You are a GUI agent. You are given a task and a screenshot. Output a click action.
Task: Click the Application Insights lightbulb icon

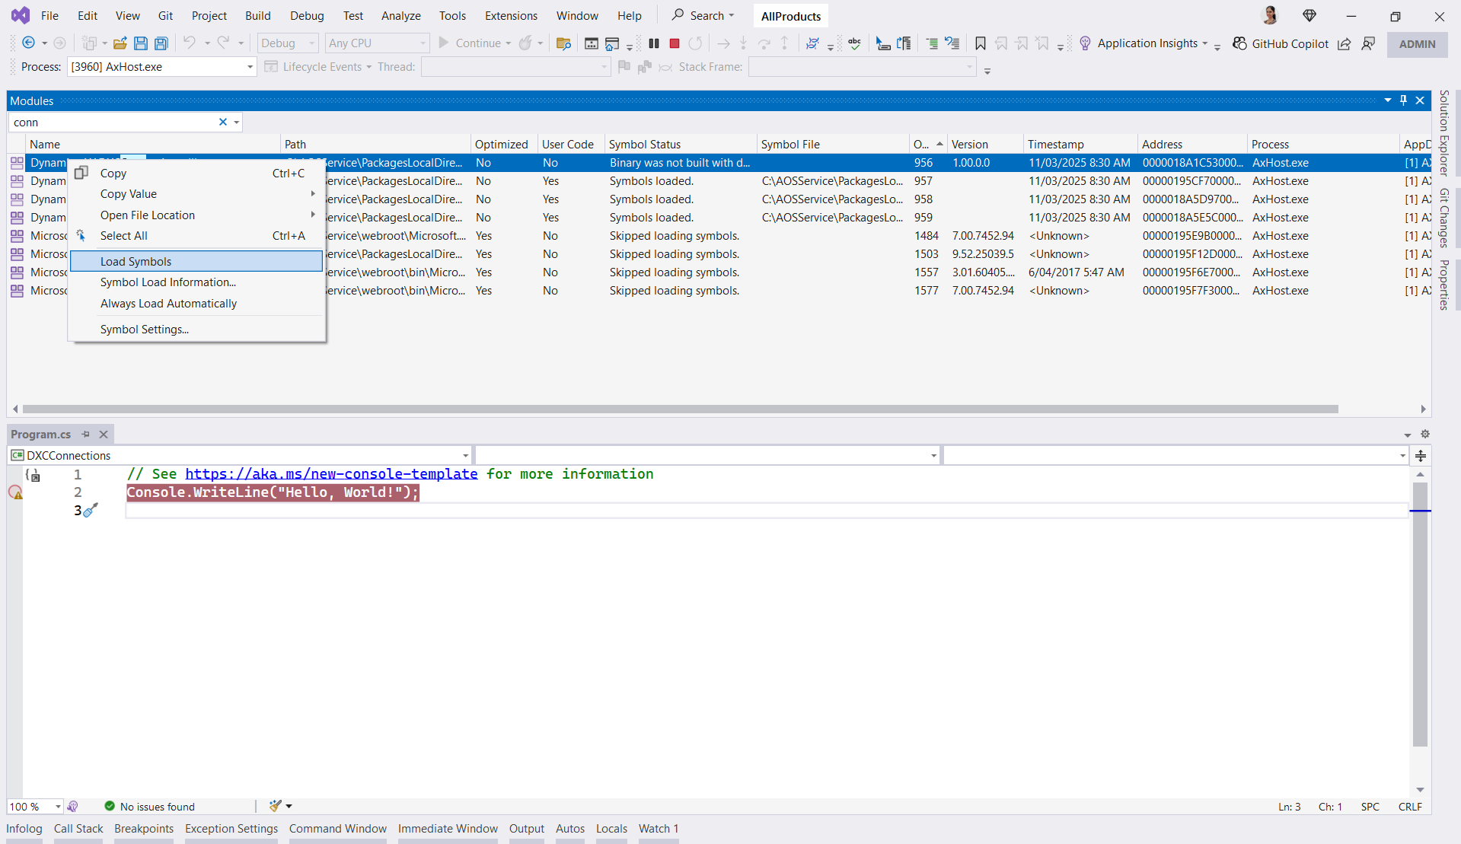(1086, 43)
